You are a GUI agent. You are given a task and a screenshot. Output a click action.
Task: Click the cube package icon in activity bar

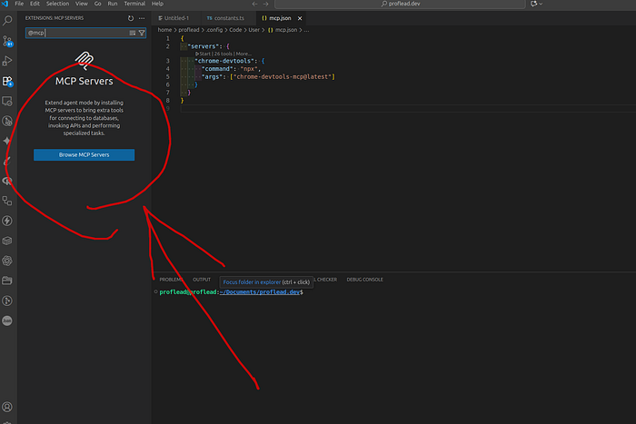(x=7, y=241)
